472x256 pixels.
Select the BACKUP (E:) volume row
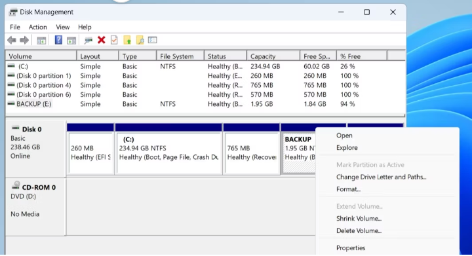[x=205, y=104]
